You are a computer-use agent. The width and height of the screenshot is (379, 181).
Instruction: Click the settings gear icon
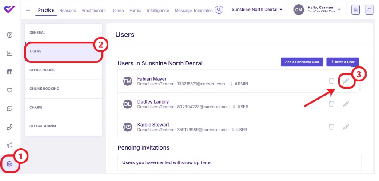pos(9,164)
